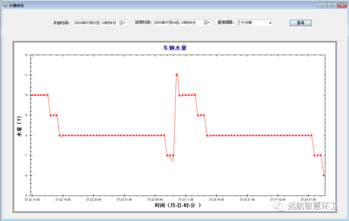
Task: Click the 07-22 15:36 axis tick label
Action: (x=63, y=200)
